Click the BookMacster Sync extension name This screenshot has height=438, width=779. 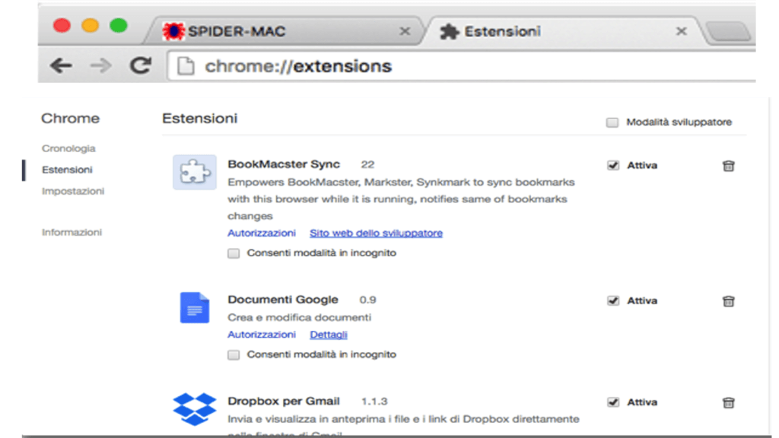click(x=284, y=164)
